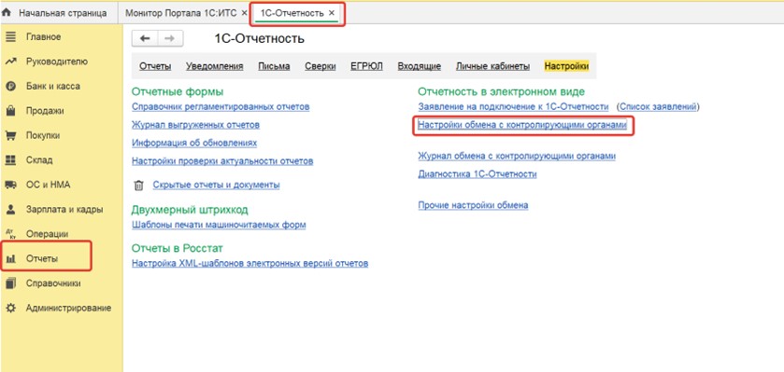Click the trash bin icon beside Скрытые отчеты
Viewport: 784px width, 372px height.
[139, 186]
